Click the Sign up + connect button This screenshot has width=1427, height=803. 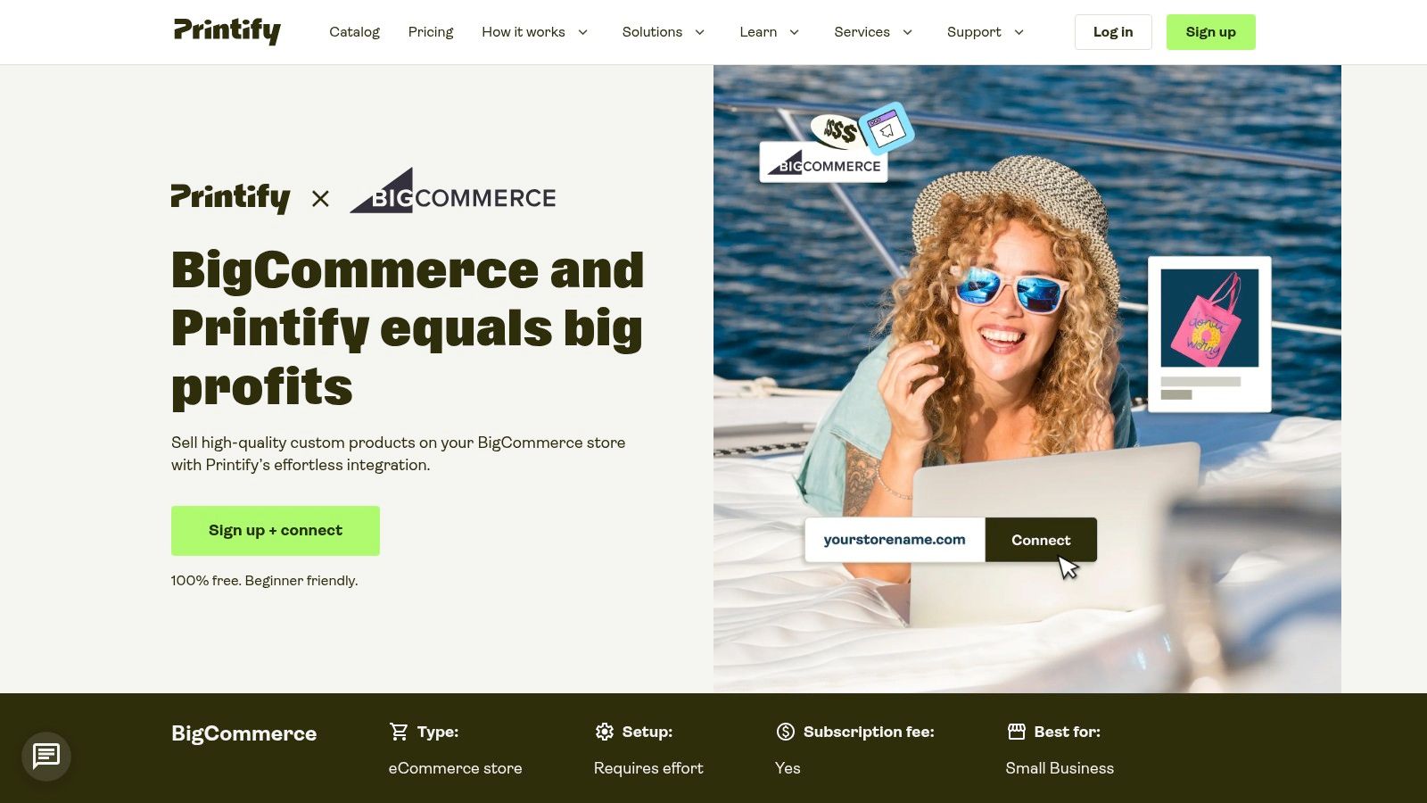[x=276, y=531]
